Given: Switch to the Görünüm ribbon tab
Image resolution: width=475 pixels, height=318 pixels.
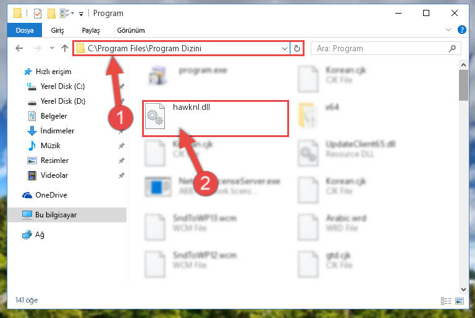Looking at the screenshot, I should click(x=131, y=30).
